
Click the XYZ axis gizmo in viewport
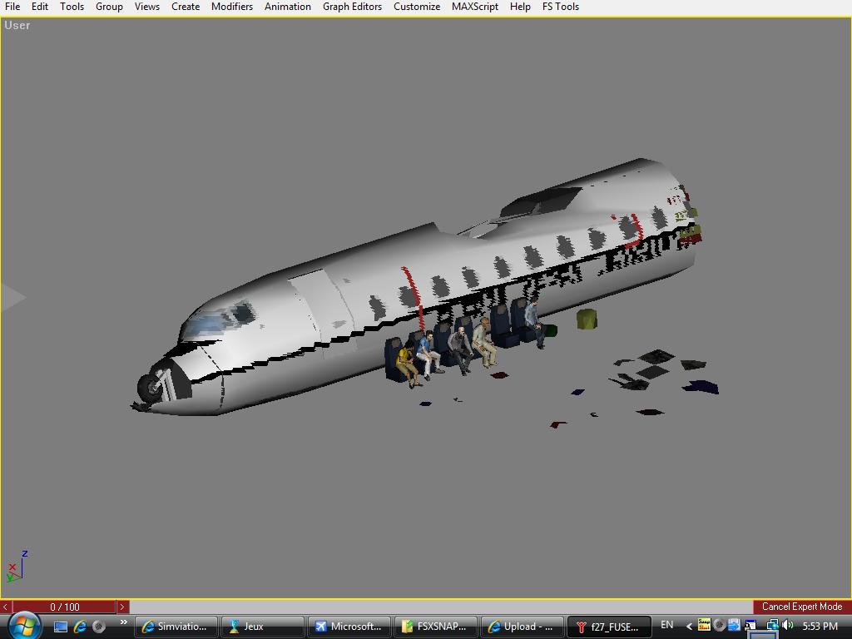[x=16, y=567]
